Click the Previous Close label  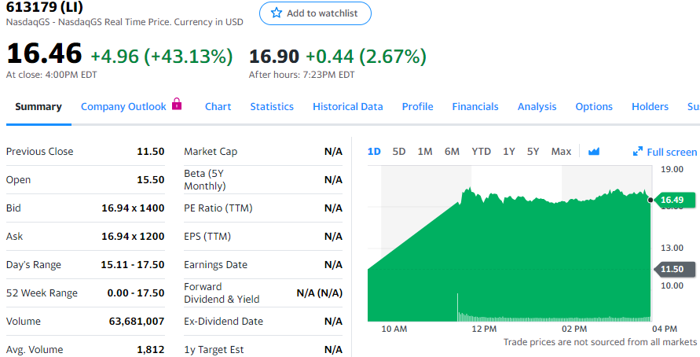40,152
